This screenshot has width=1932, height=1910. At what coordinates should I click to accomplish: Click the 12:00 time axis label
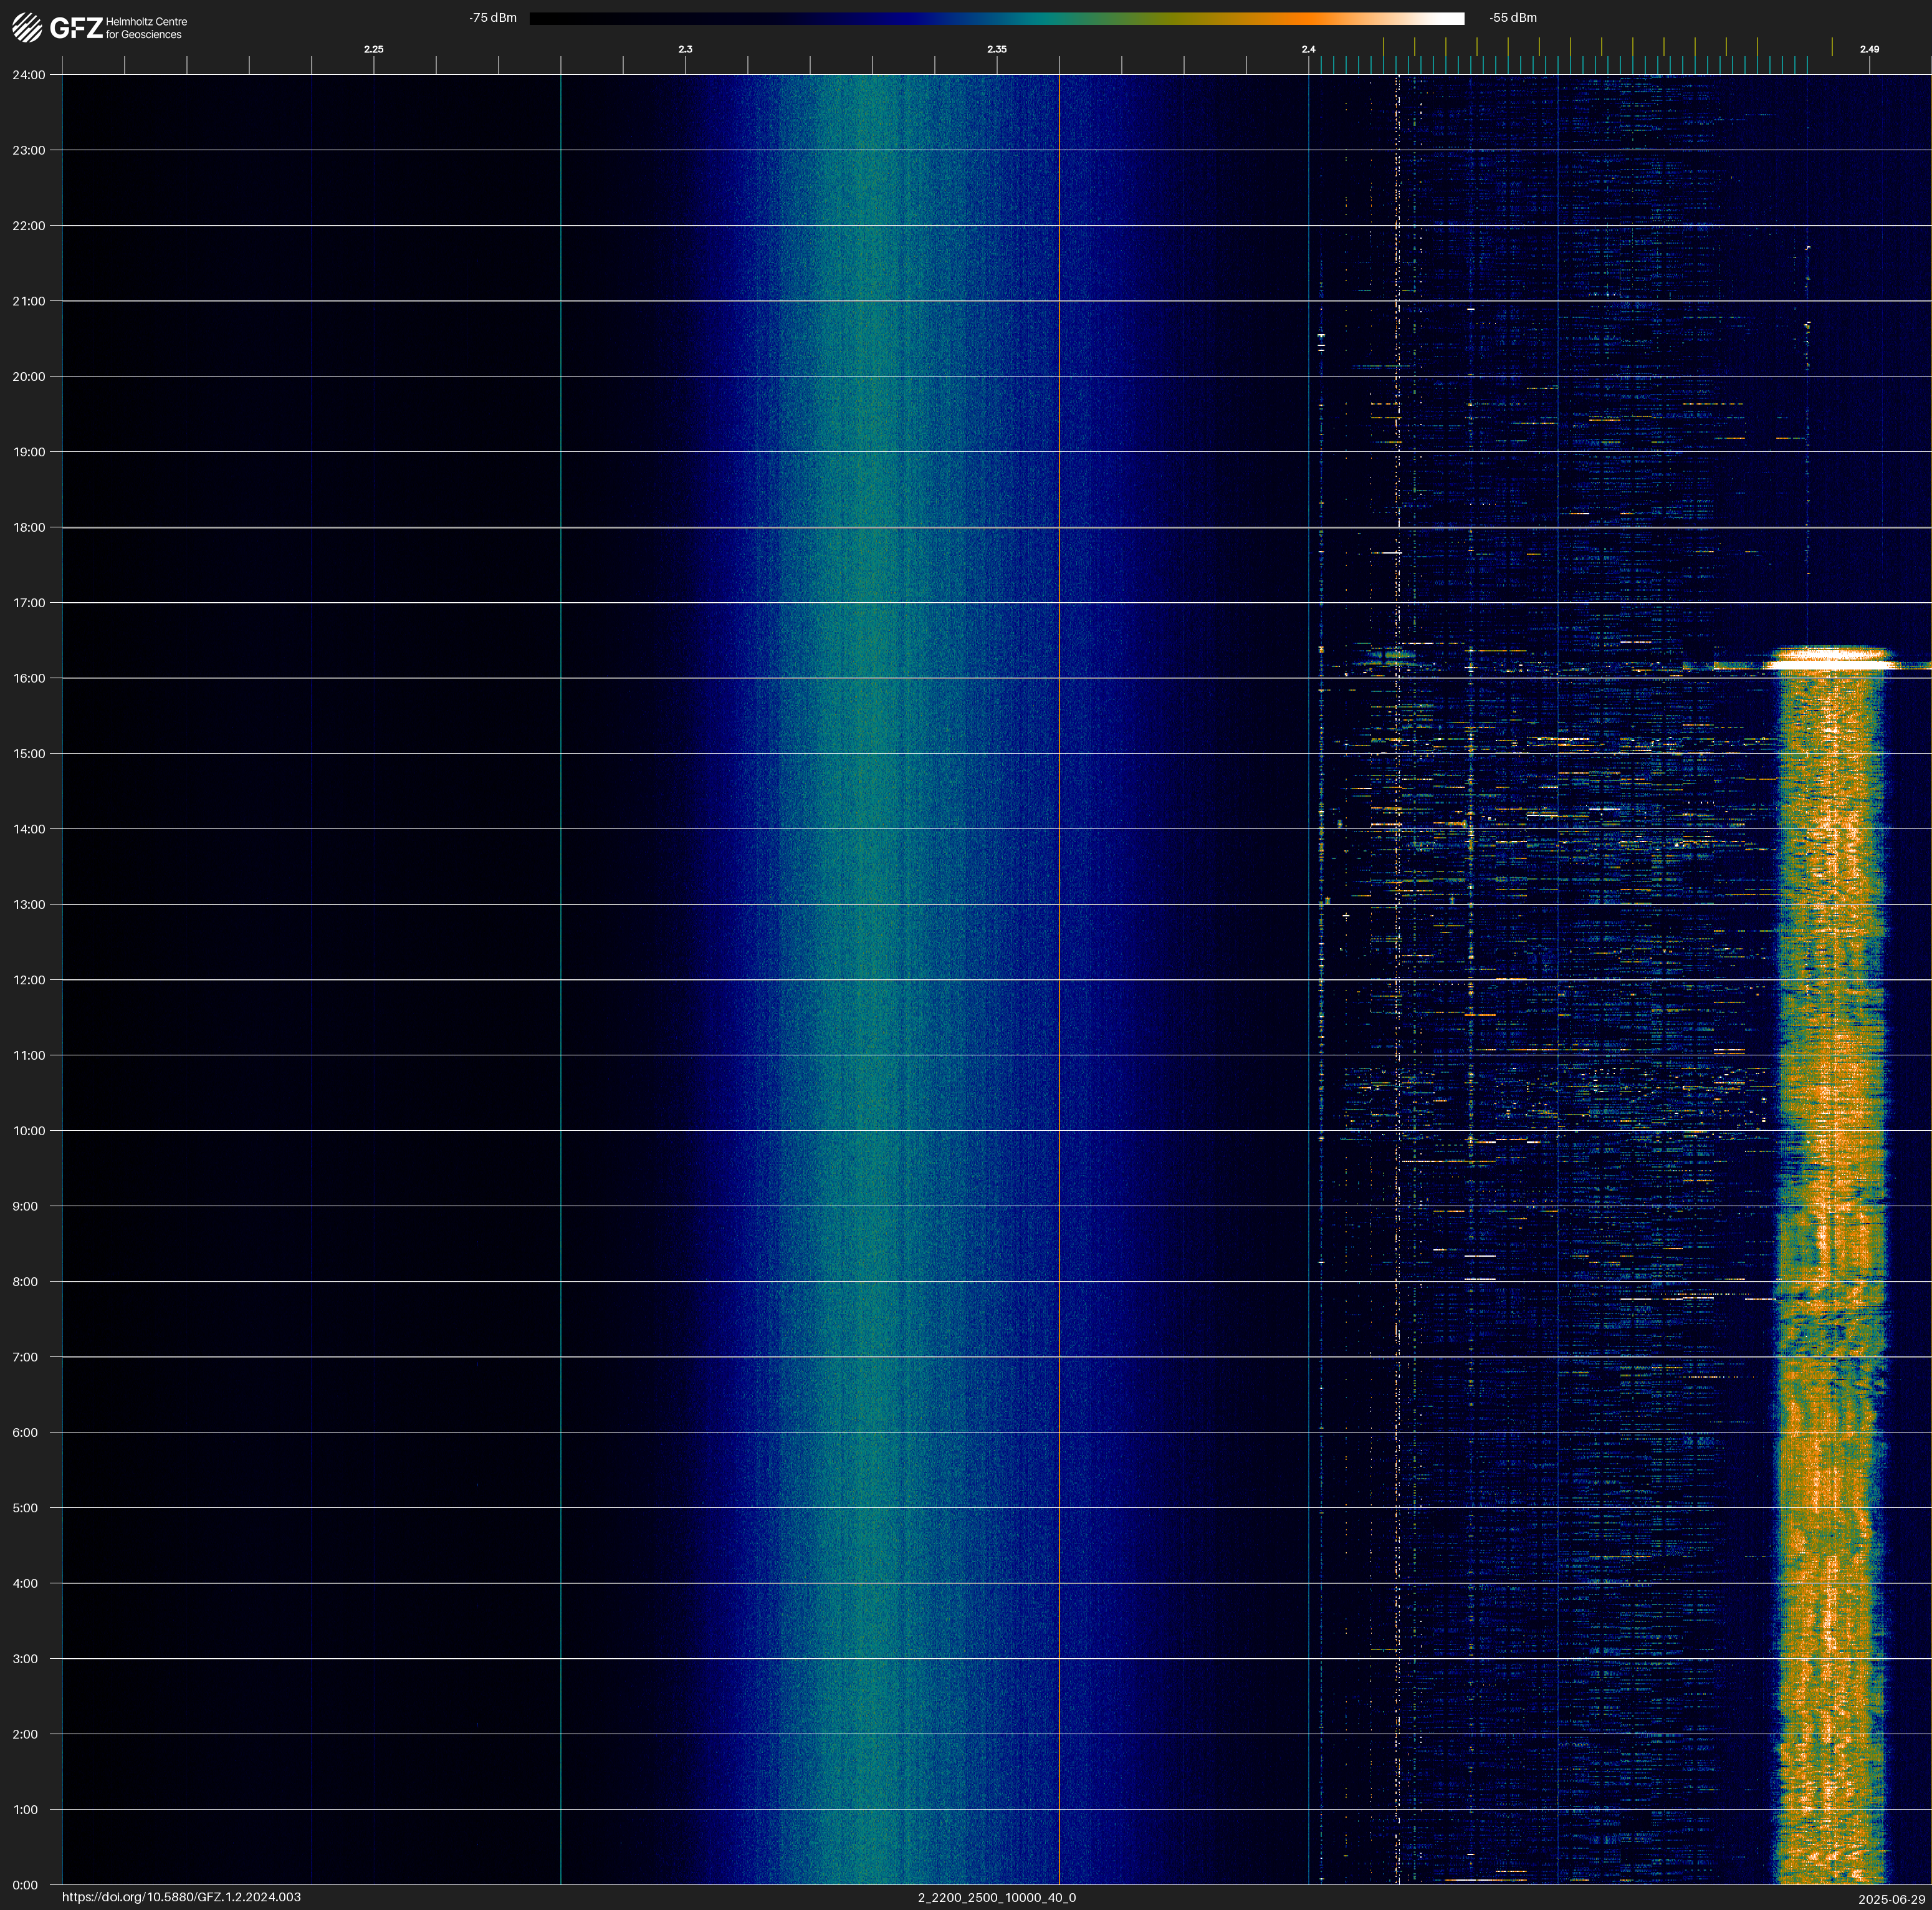tap(29, 980)
